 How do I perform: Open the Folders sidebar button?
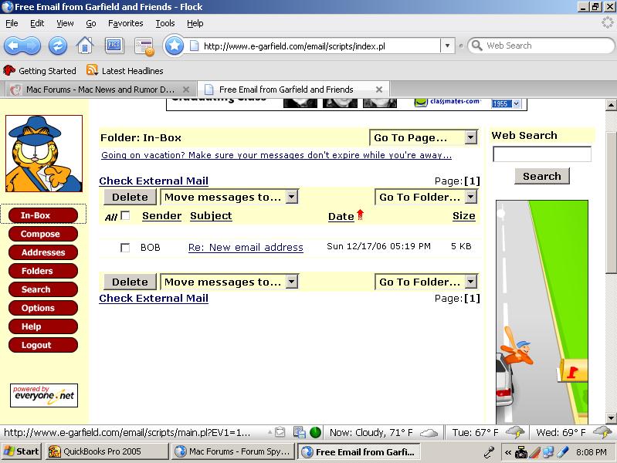[x=43, y=271]
